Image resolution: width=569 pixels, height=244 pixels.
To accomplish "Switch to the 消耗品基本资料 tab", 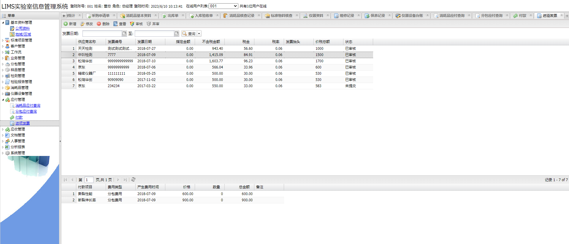I will (x=138, y=16).
